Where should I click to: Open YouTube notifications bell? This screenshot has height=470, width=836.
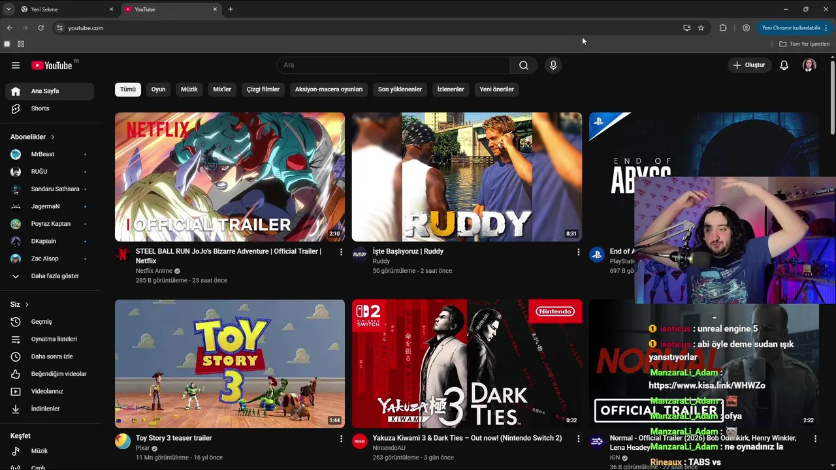[x=784, y=65]
